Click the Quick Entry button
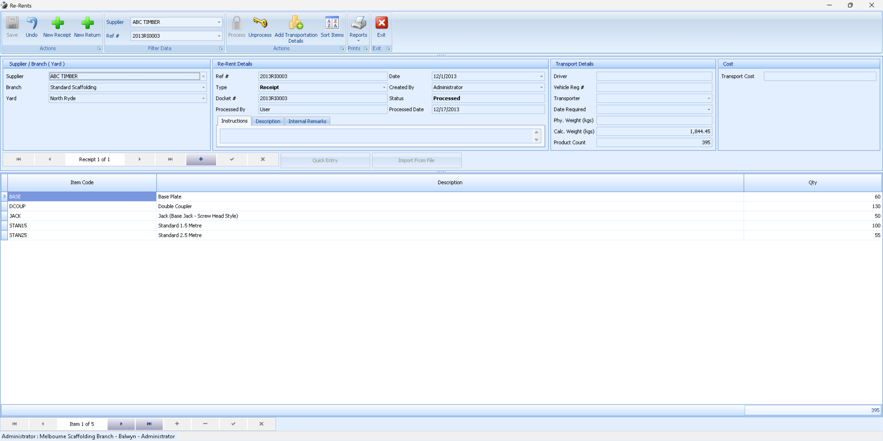 (x=325, y=161)
